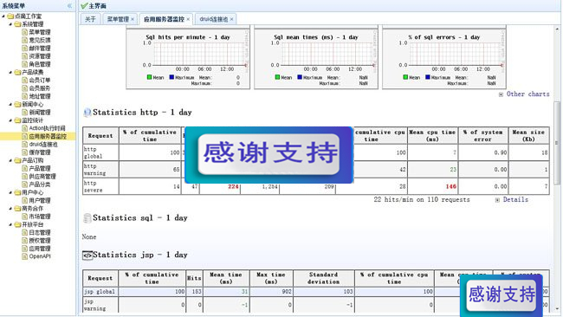Click the Statistics http section icon
The width and height of the screenshot is (563, 317).
[87, 113]
